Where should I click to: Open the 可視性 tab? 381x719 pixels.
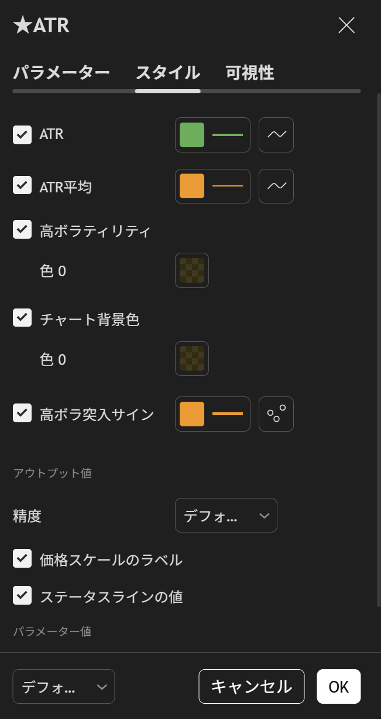click(x=248, y=72)
